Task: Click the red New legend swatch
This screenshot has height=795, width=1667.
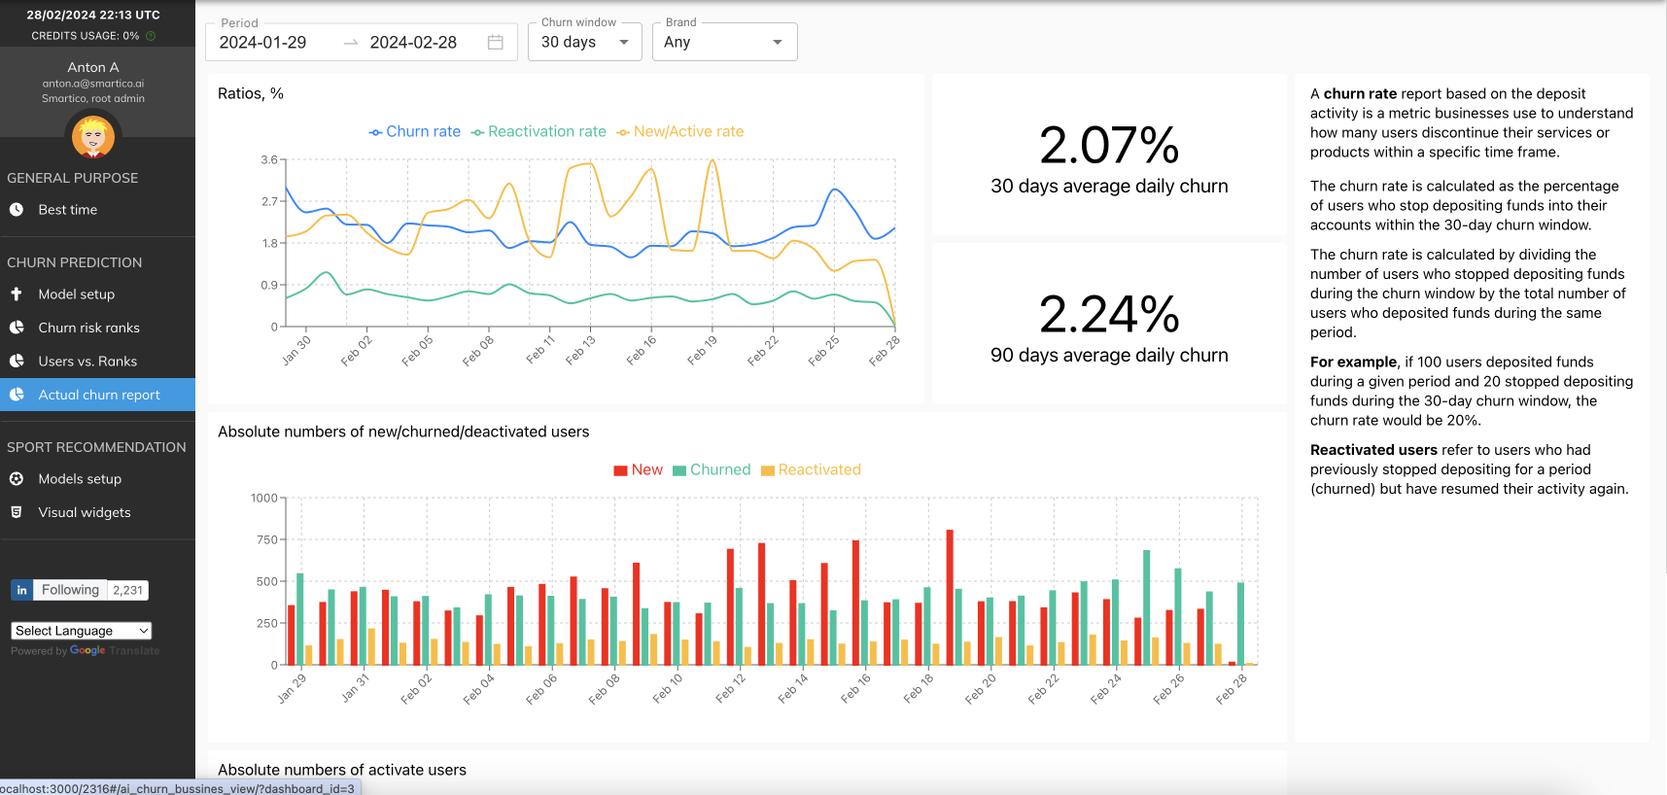Action: 620,470
